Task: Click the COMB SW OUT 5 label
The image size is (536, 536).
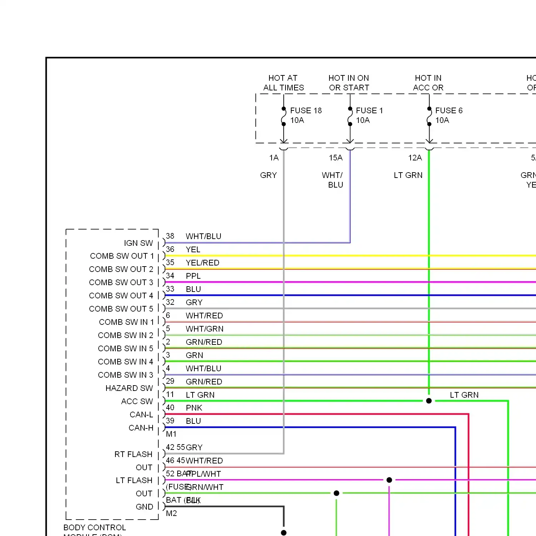Action: click(x=121, y=309)
